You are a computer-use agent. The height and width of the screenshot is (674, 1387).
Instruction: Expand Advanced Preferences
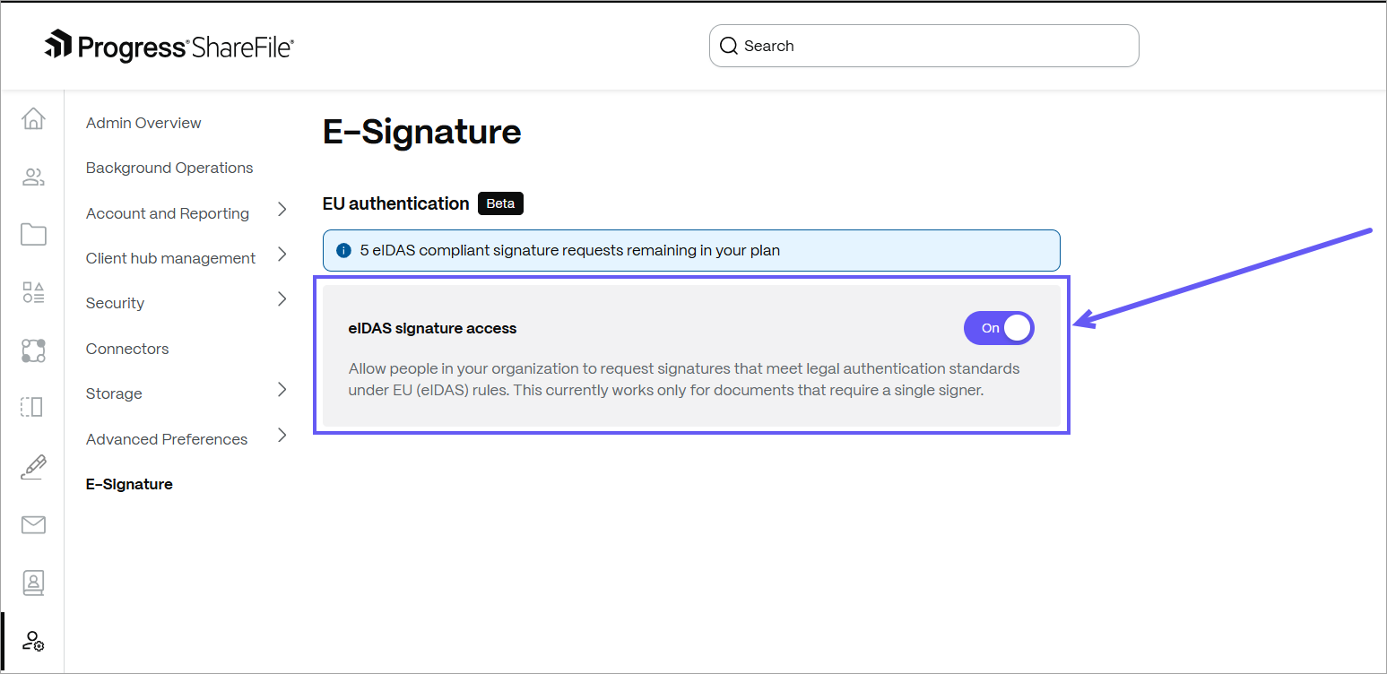tap(166, 438)
